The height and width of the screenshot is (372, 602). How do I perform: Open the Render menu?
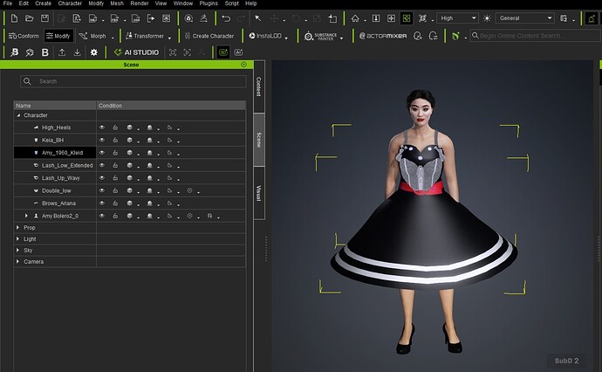coord(140,3)
